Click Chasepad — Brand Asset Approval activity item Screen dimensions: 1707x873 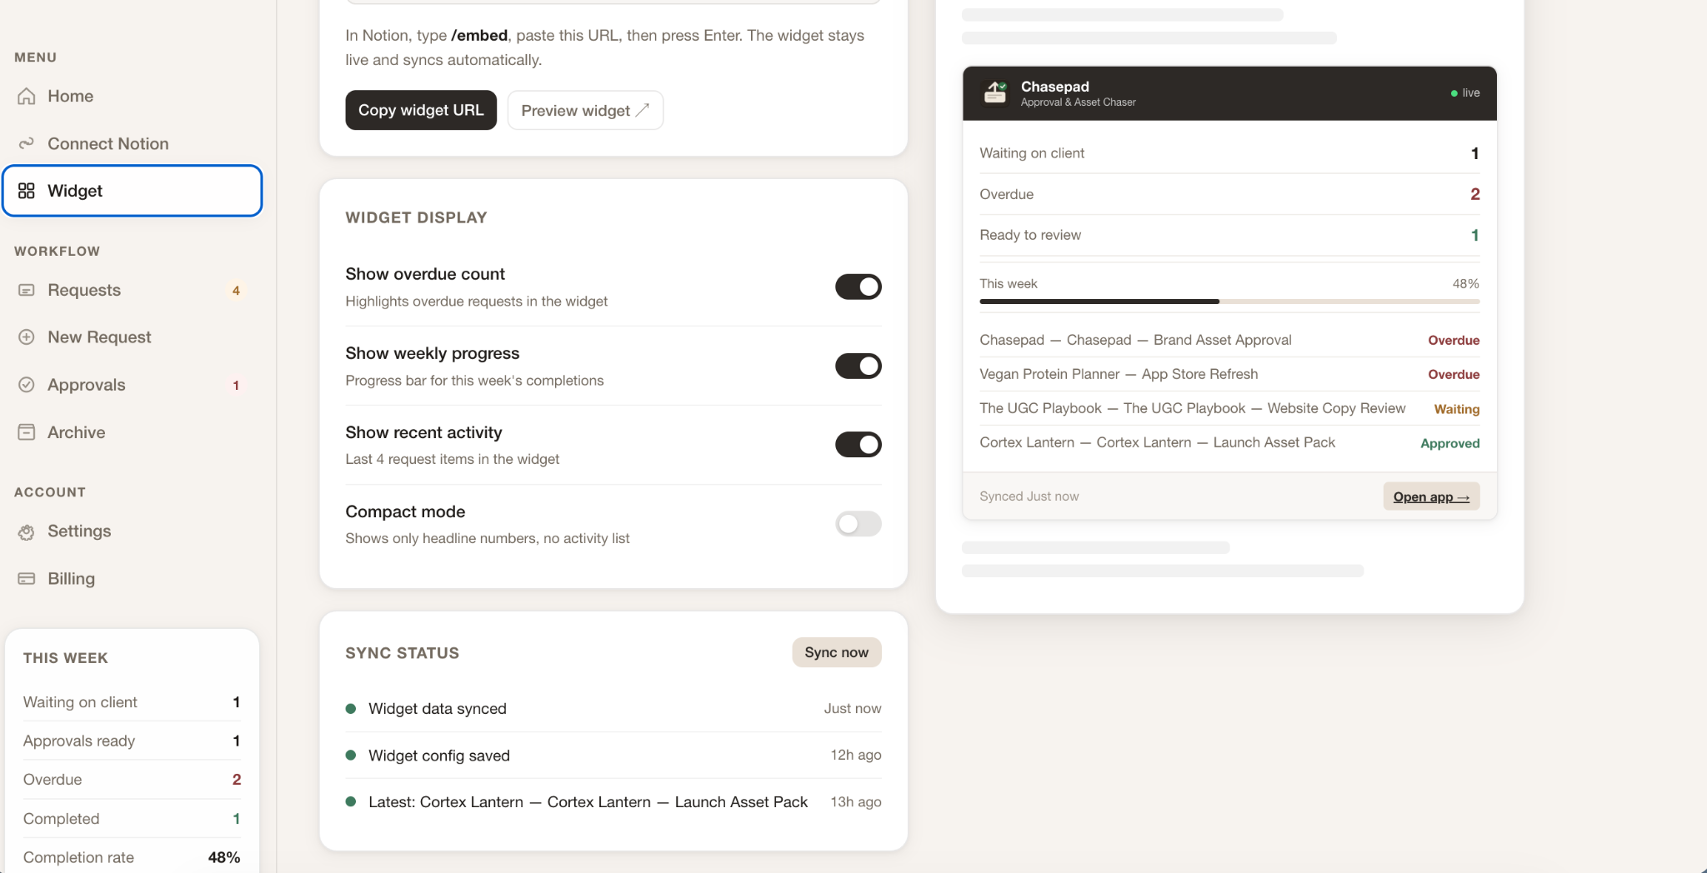(1229, 340)
